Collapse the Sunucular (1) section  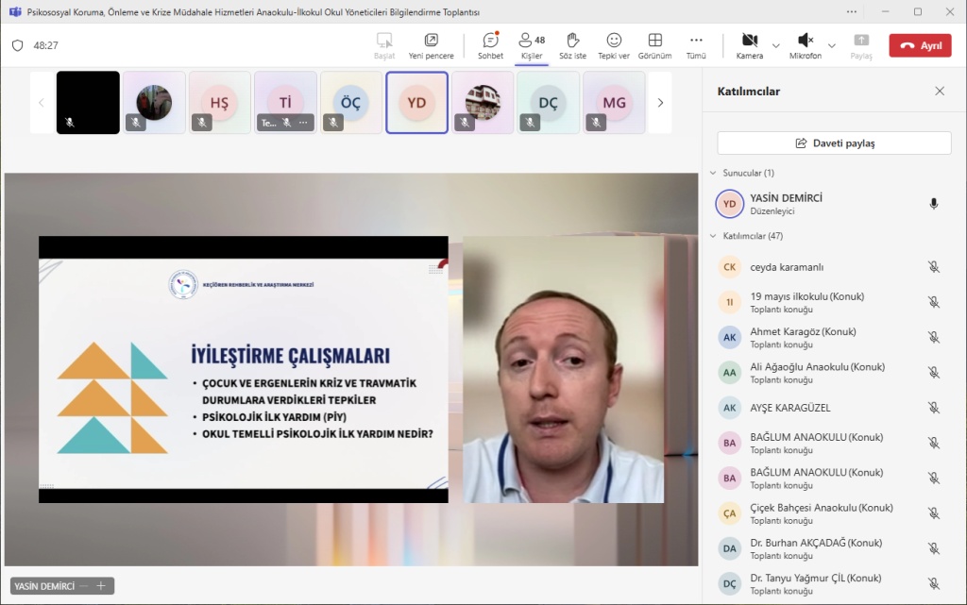pos(714,174)
